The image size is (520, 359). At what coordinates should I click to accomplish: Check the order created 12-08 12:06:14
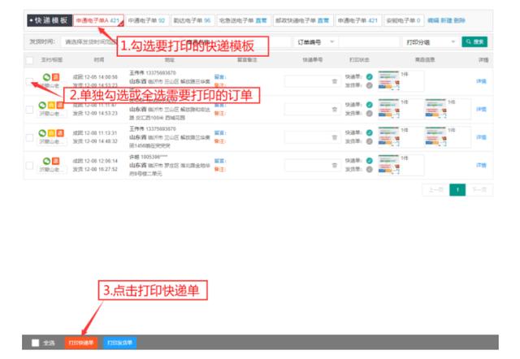(29, 166)
